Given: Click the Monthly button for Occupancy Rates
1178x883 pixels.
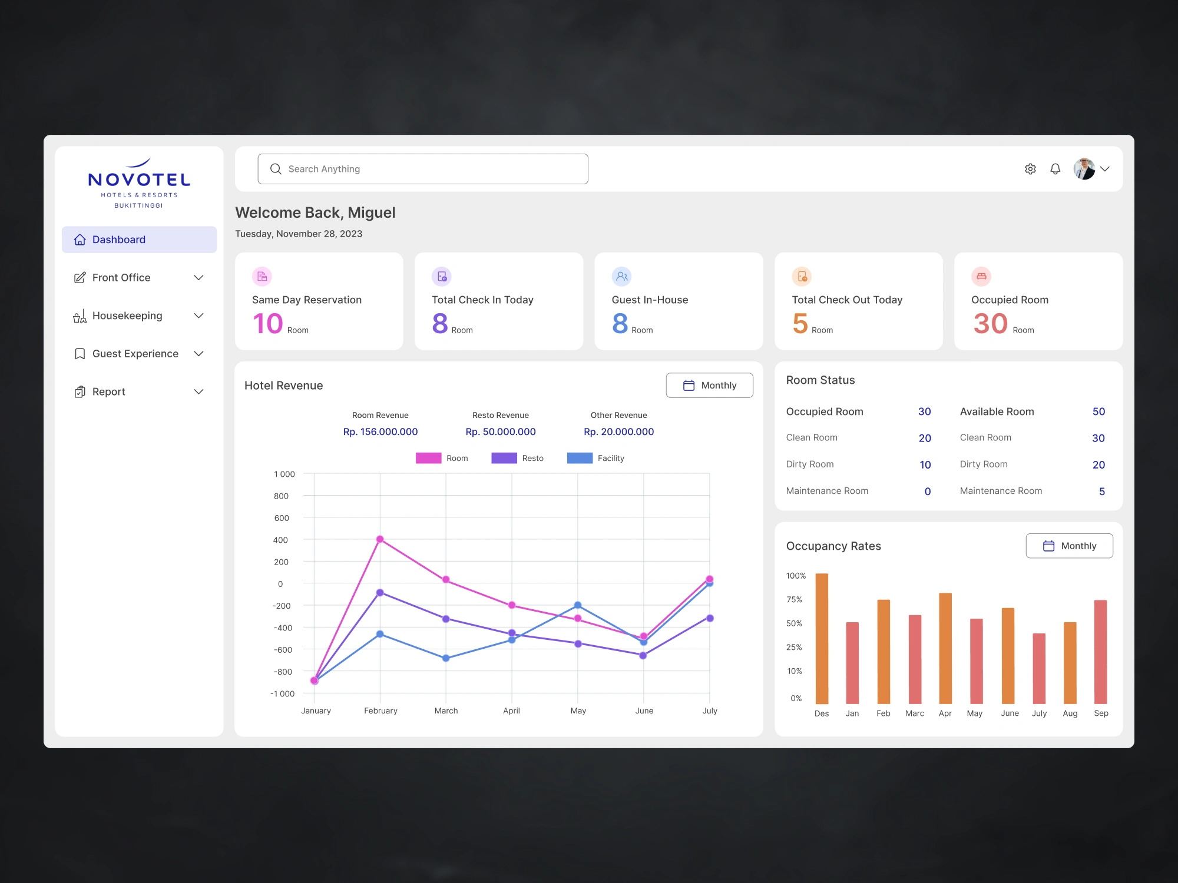Looking at the screenshot, I should [x=1069, y=546].
